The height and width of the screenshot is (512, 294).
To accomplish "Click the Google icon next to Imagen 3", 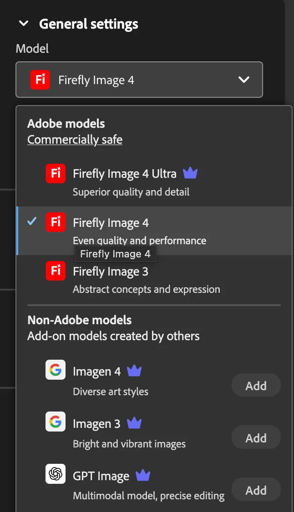I will pos(56,422).
